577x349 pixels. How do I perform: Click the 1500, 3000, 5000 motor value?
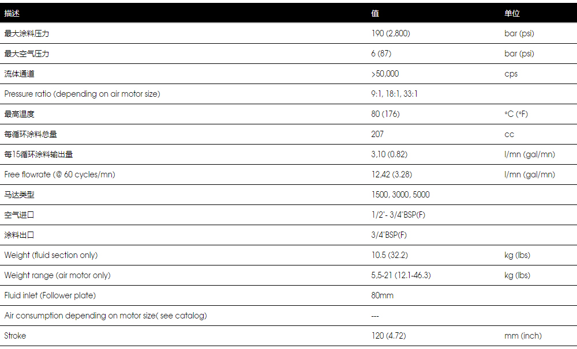[400, 195]
